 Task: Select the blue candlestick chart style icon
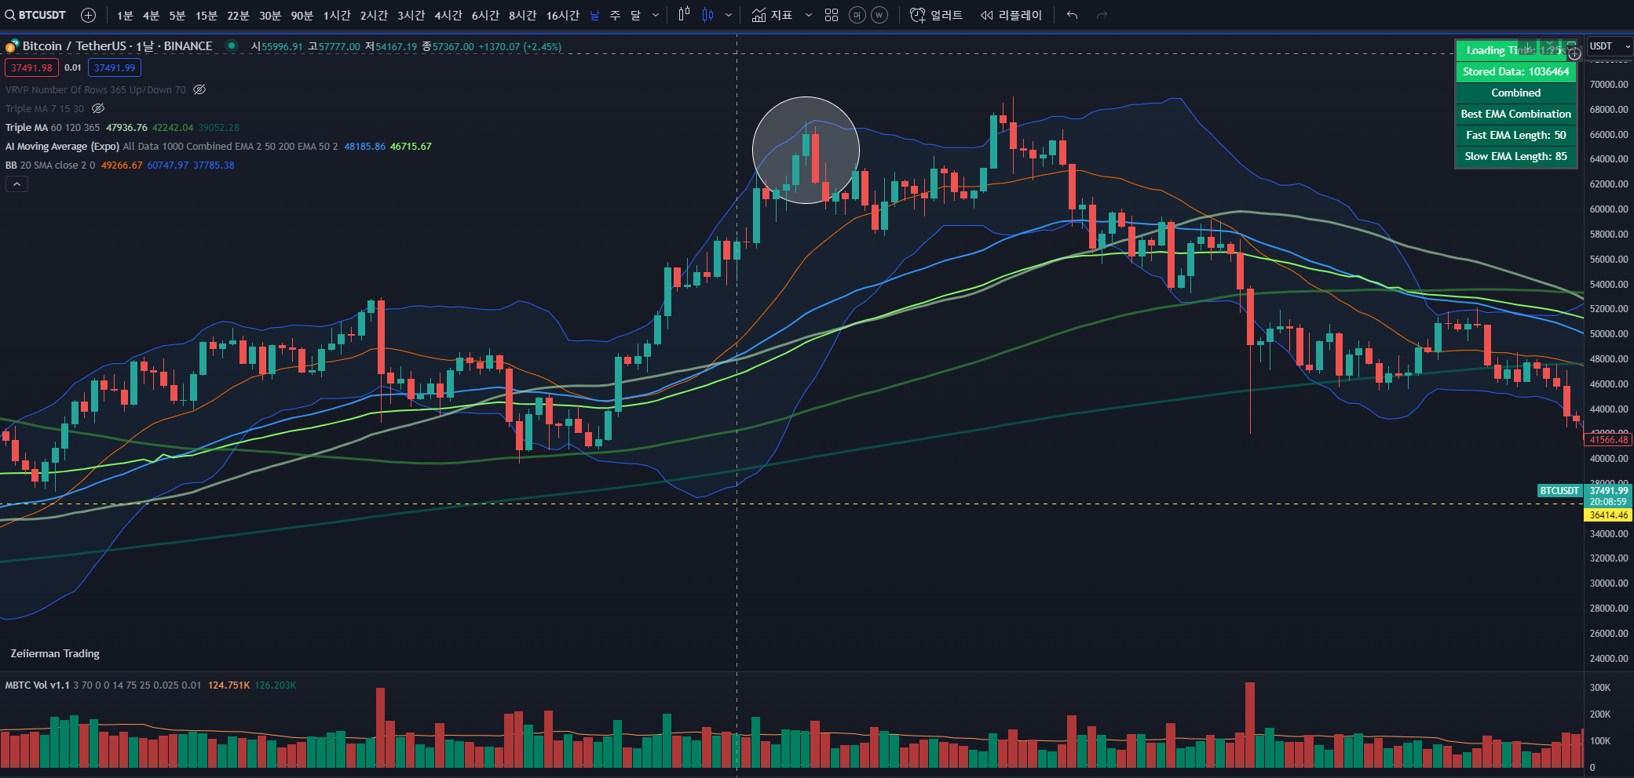click(x=708, y=15)
